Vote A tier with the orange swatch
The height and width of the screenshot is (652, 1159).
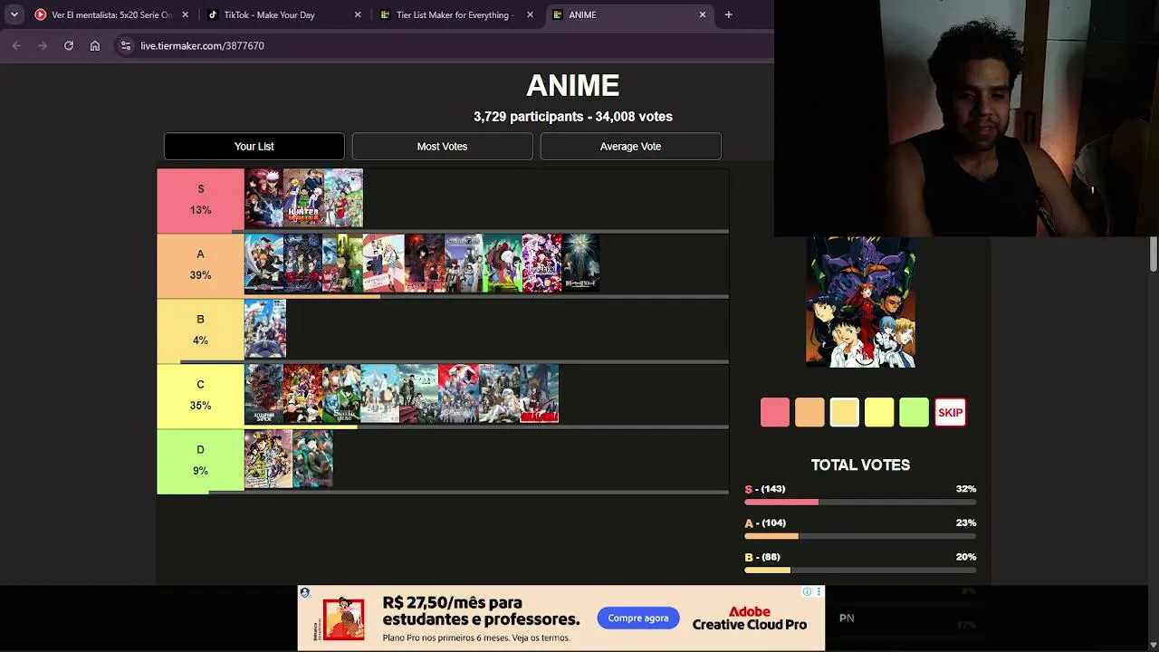tap(809, 412)
